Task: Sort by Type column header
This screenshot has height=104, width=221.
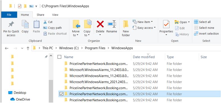Action: pos(170,57)
